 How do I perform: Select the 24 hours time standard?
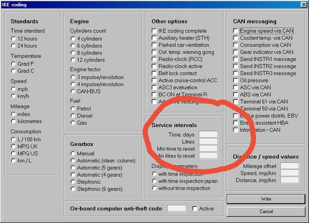14,46
